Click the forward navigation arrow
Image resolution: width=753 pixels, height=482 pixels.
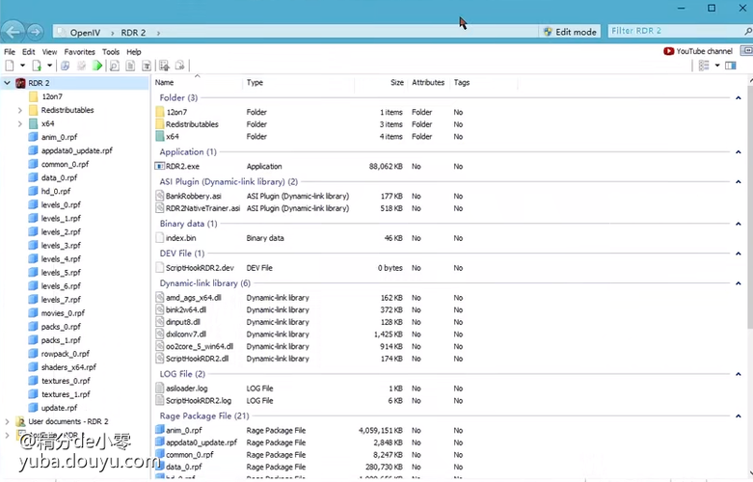tap(35, 32)
